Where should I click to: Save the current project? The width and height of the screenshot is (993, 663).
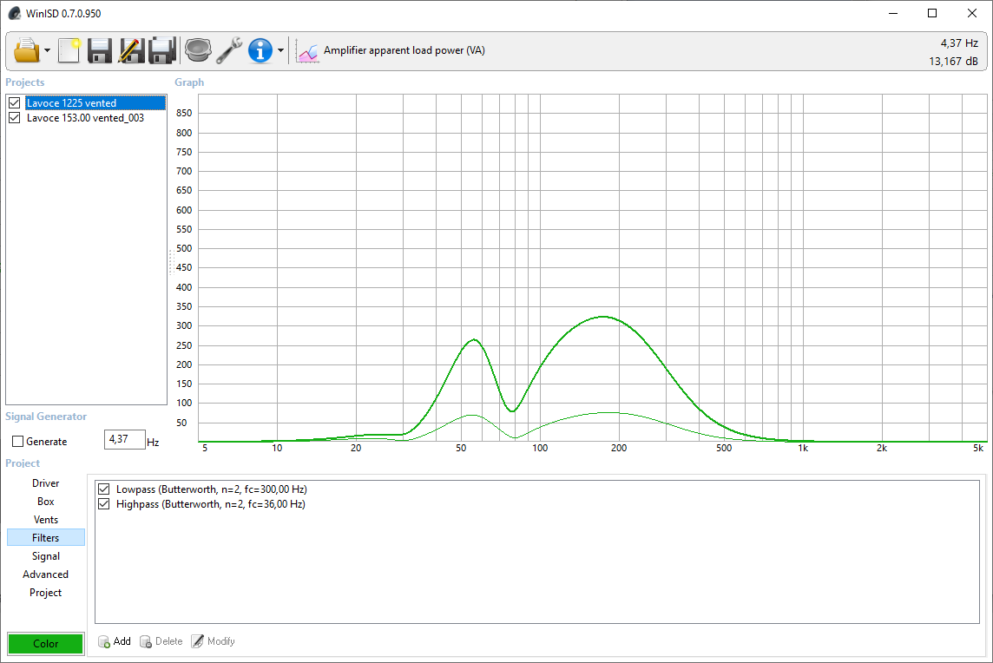(x=100, y=50)
